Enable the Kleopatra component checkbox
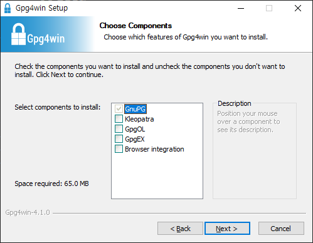The height and width of the screenshot is (243, 313). pos(119,119)
